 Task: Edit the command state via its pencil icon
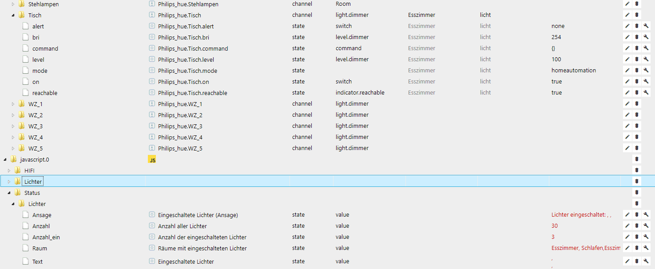pos(627,48)
